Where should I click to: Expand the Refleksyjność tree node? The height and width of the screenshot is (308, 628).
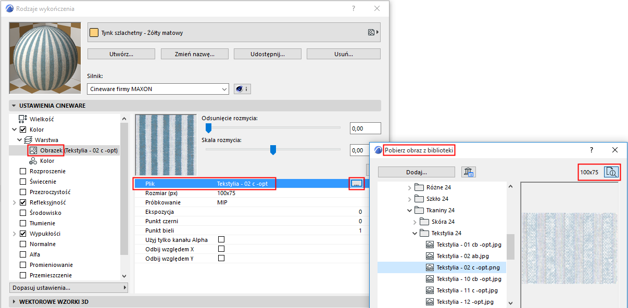point(14,202)
